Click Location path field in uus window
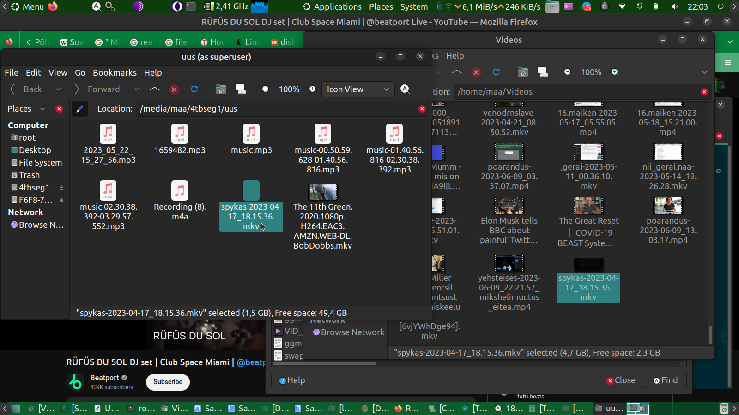This screenshot has height=415, width=739. (276, 109)
